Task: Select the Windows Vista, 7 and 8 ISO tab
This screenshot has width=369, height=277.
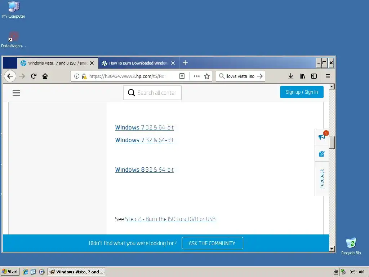Action: pos(58,63)
